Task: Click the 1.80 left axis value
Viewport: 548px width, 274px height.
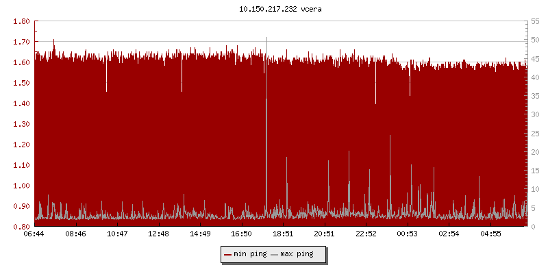Action: (21, 21)
